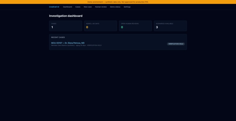The height and width of the screenshot is (121, 236).
Task: Switch to Human review page
Action: click(101, 7)
